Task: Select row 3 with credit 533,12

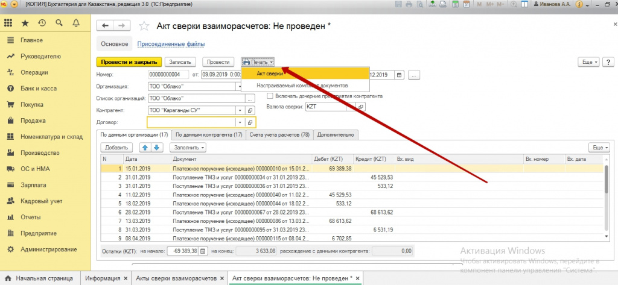Action: 352,186
